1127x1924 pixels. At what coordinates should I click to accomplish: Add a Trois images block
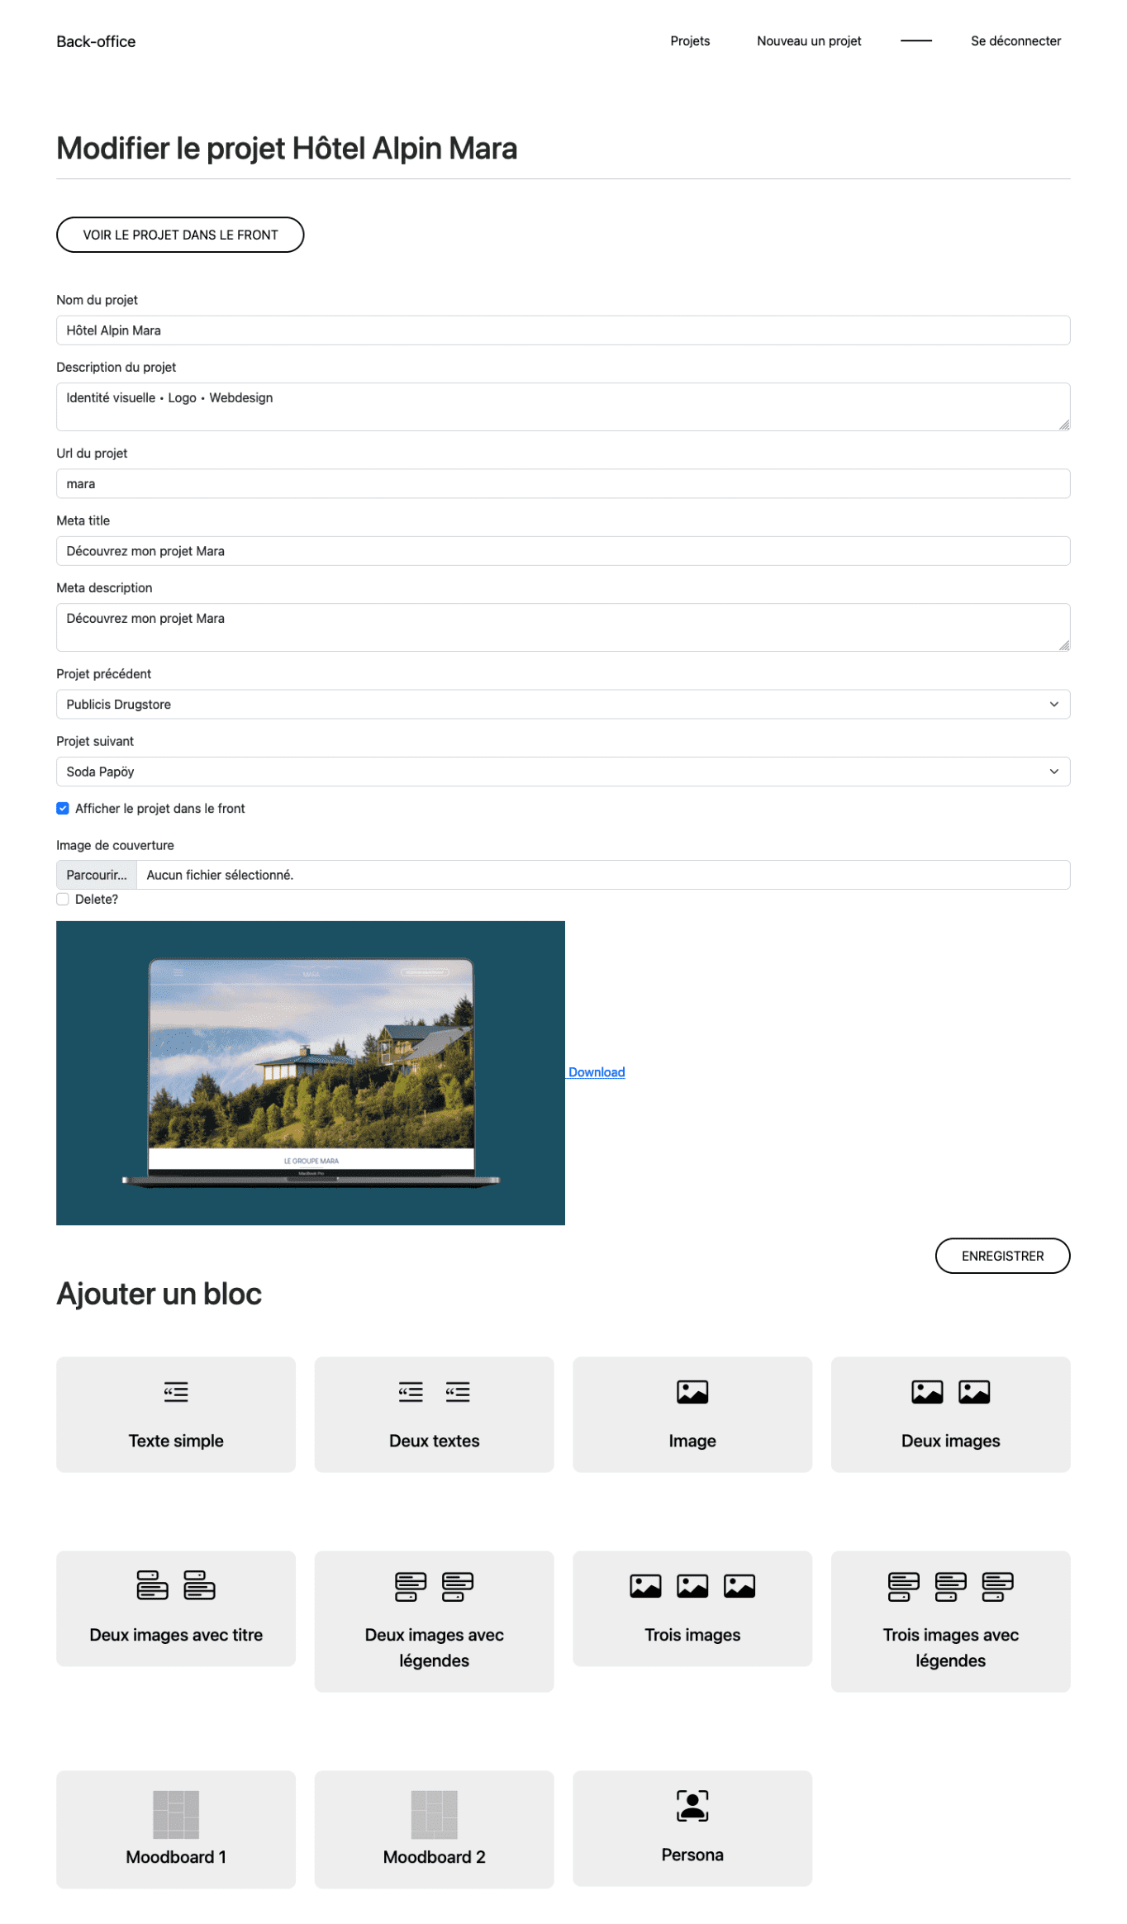692,1607
